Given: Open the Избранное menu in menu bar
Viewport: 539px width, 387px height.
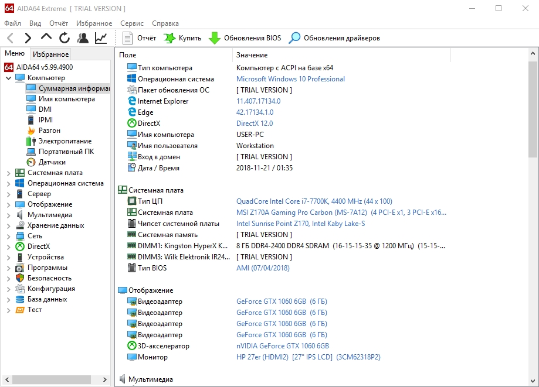Looking at the screenshot, I should 94,23.
